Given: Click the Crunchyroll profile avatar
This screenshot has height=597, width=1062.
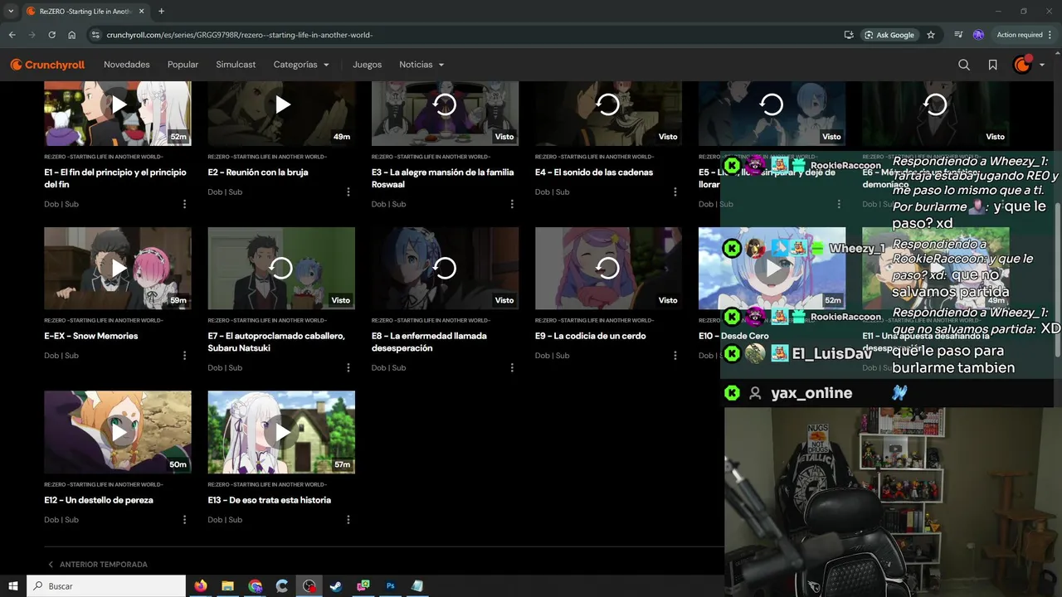Looking at the screenshot, I should 1022,65.
